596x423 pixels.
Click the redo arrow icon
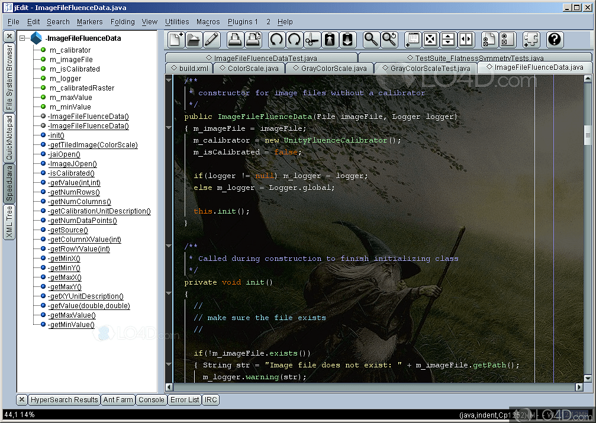(294, 40)
